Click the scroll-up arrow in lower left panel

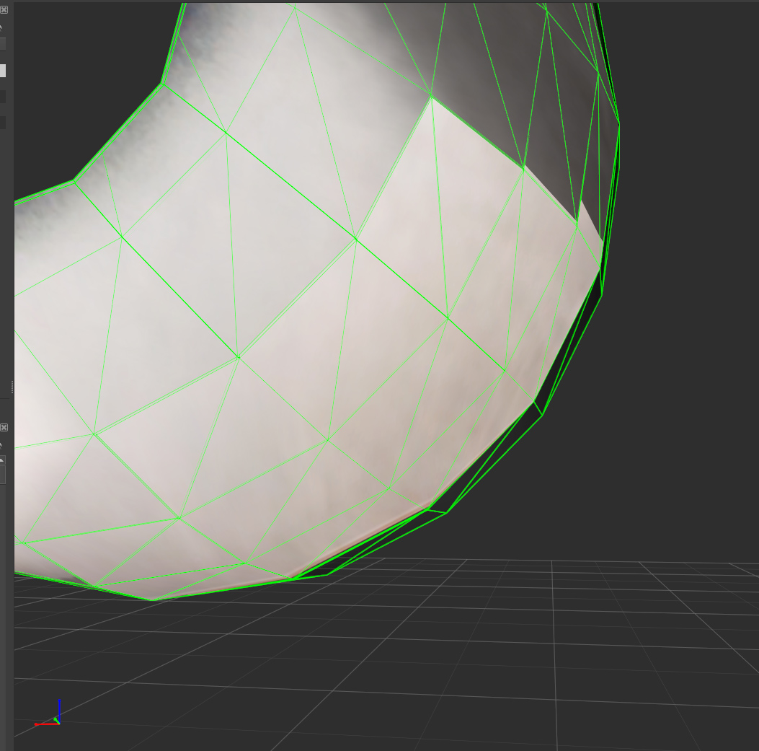click(2, 460)
